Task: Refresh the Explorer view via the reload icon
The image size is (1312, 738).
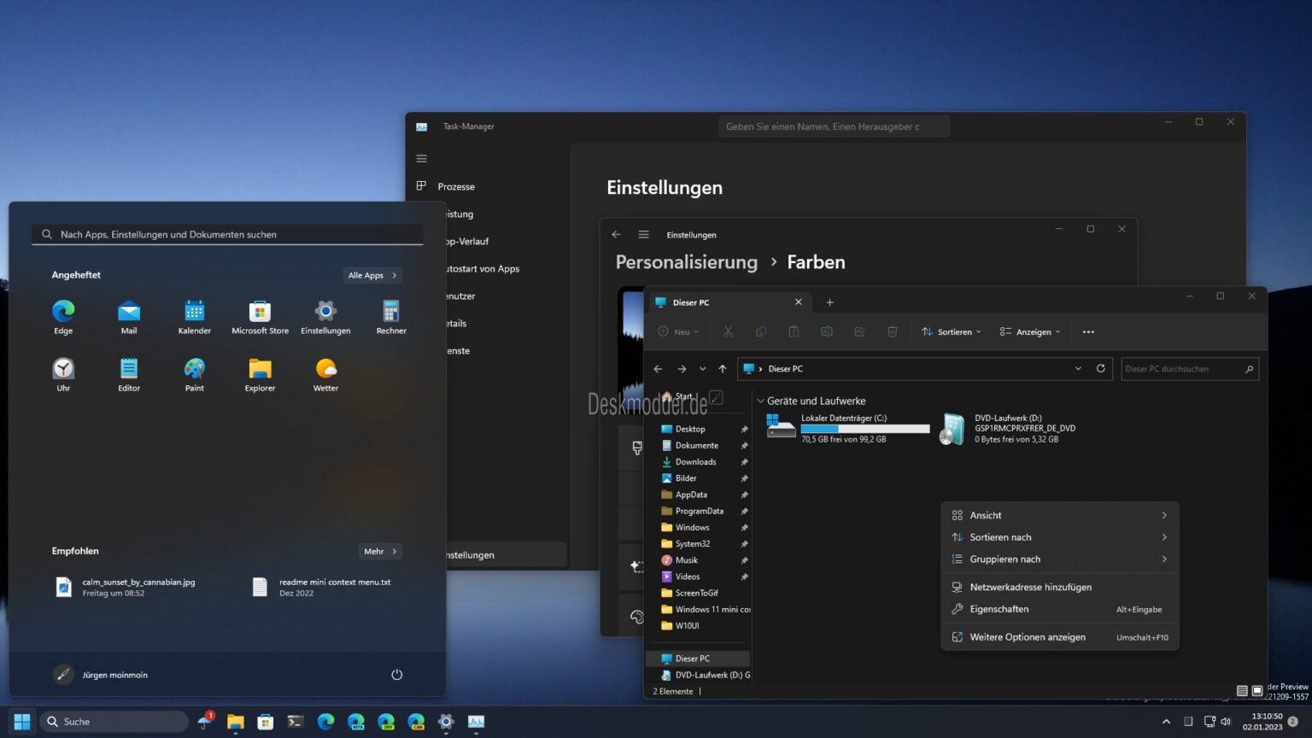Action: (x=1100, y=368)
